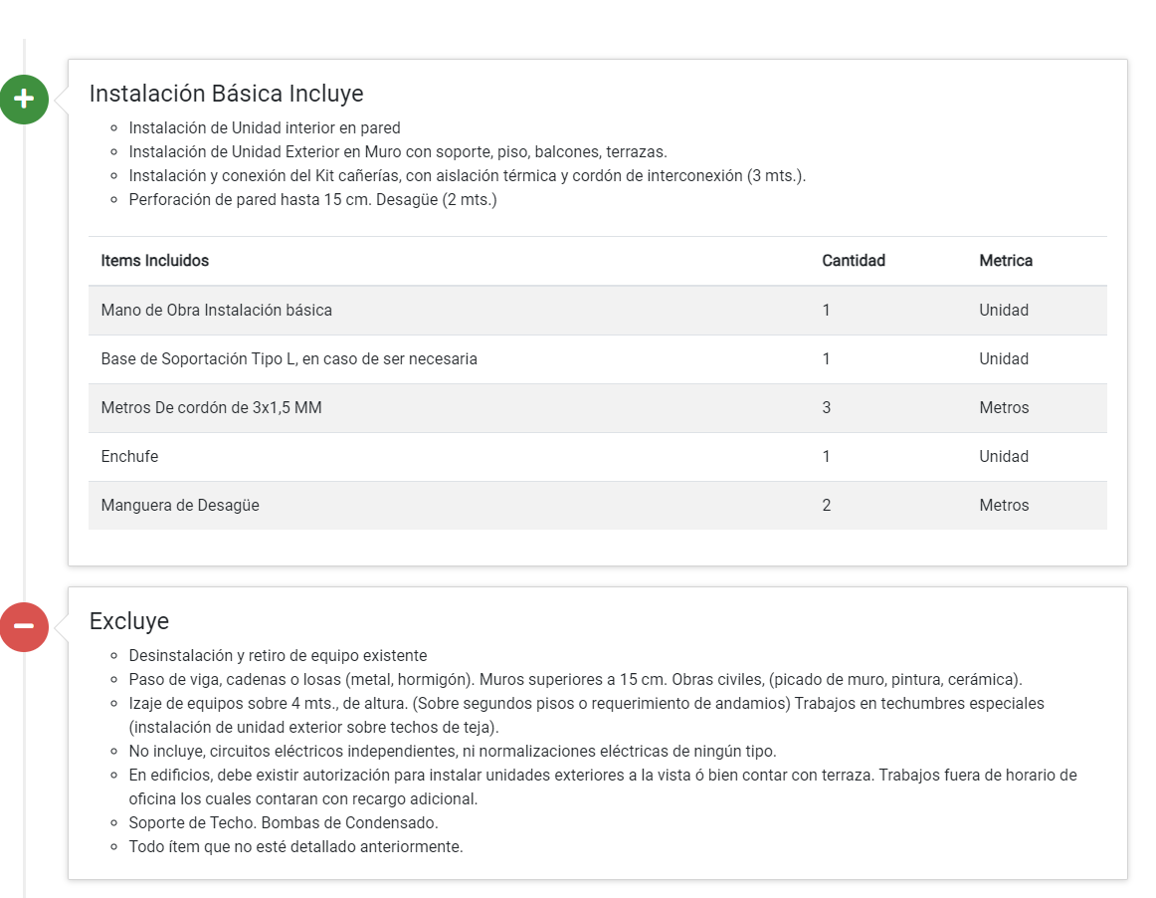
Task: Click 'Desinstalación y retiro de equipo existente' item
Action: (278, 656)
